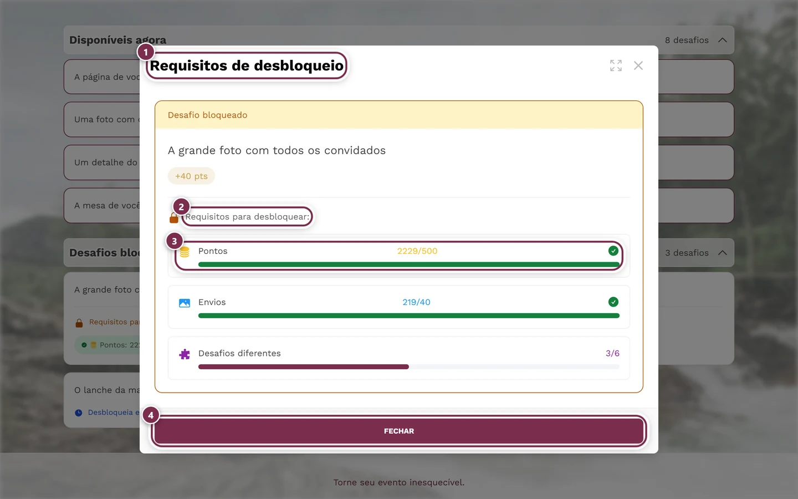Click the heading Requisitos de desbloqueio
798x499 pixels.
[247, 65]
